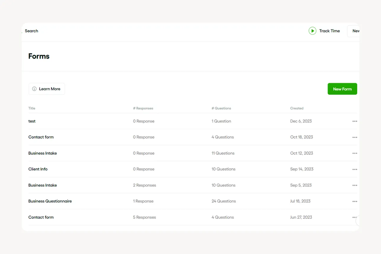
Task: Click the 24 Questions cell
Action: pyautogui.click(x=224, y=201)
